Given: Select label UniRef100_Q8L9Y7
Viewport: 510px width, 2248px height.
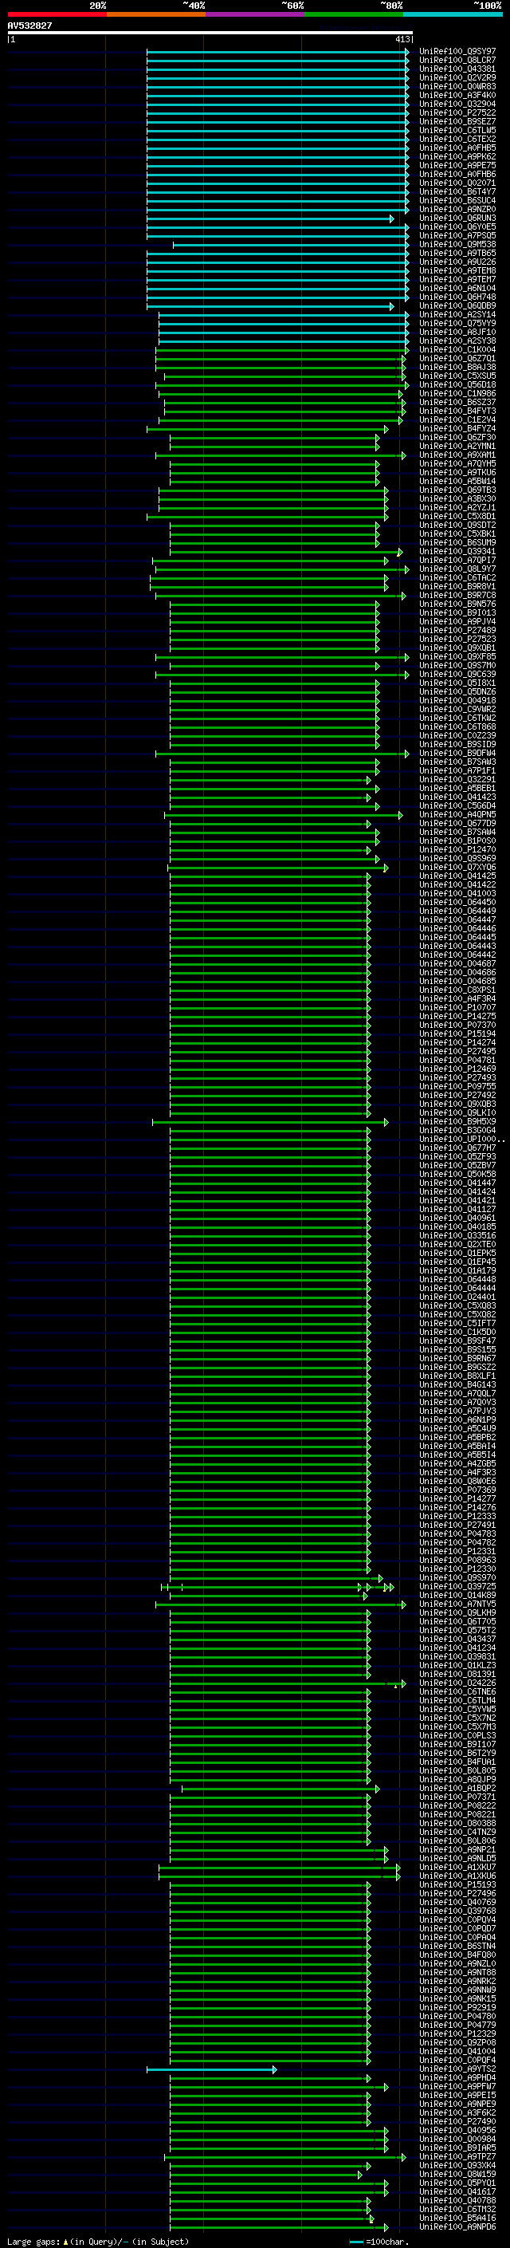Looking at the screenshot, I should click(x=457, y=569).
